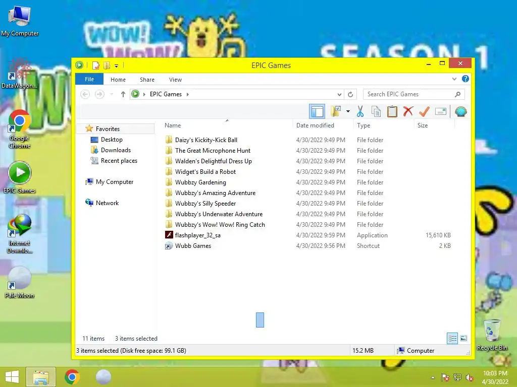Viewport: 517px width, 387px height.
Task: Open dropdown arrow beside folder options icon
Action: (x=348, y=111)
